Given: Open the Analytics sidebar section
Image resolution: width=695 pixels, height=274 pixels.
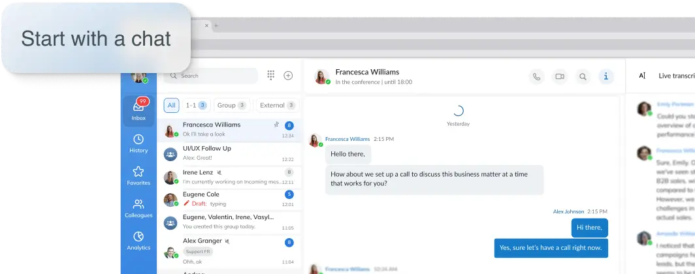Looking at the screenshot, I should (138, 241).
